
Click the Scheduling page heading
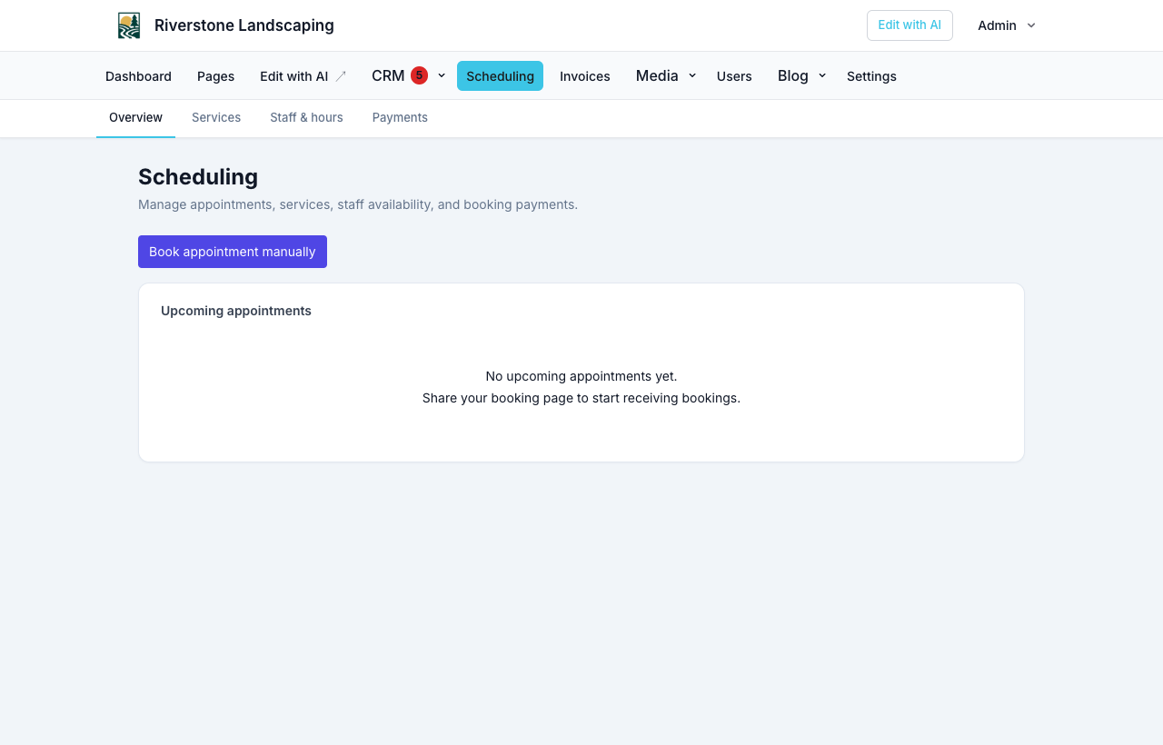[198, 177]
